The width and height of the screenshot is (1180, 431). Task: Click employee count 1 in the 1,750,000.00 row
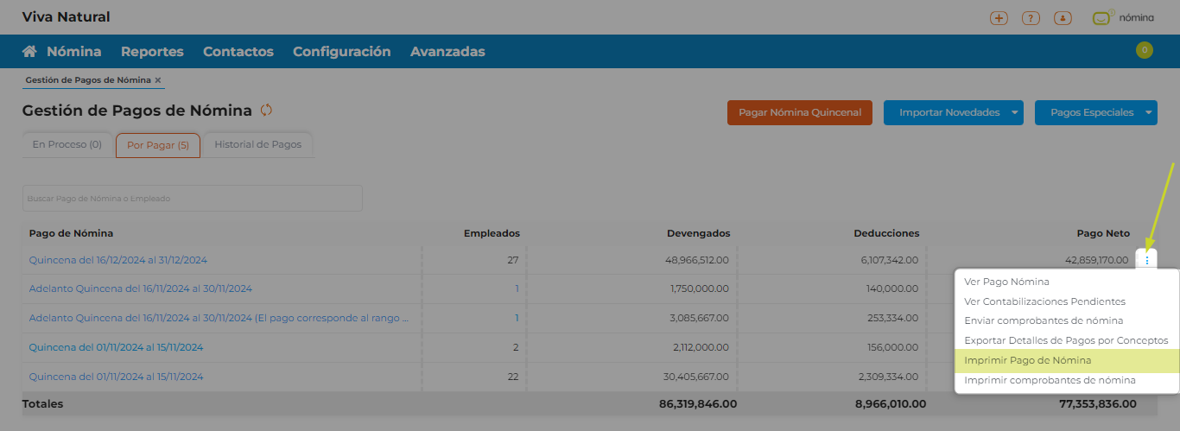coord(517,288)
